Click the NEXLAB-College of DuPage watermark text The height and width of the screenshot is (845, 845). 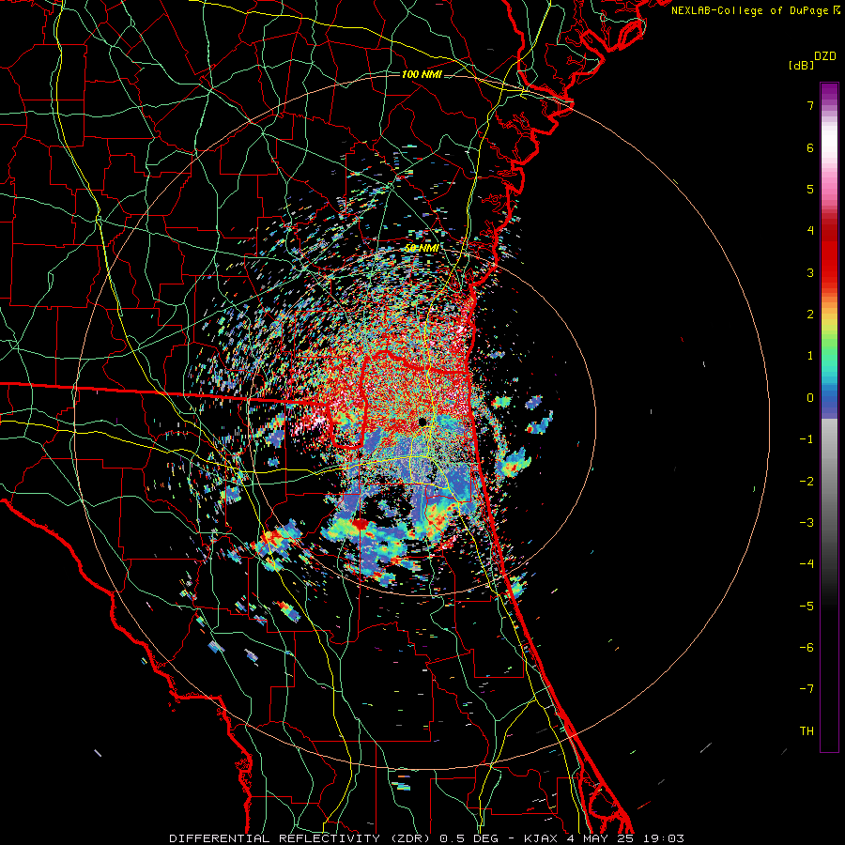coord(749,10)
